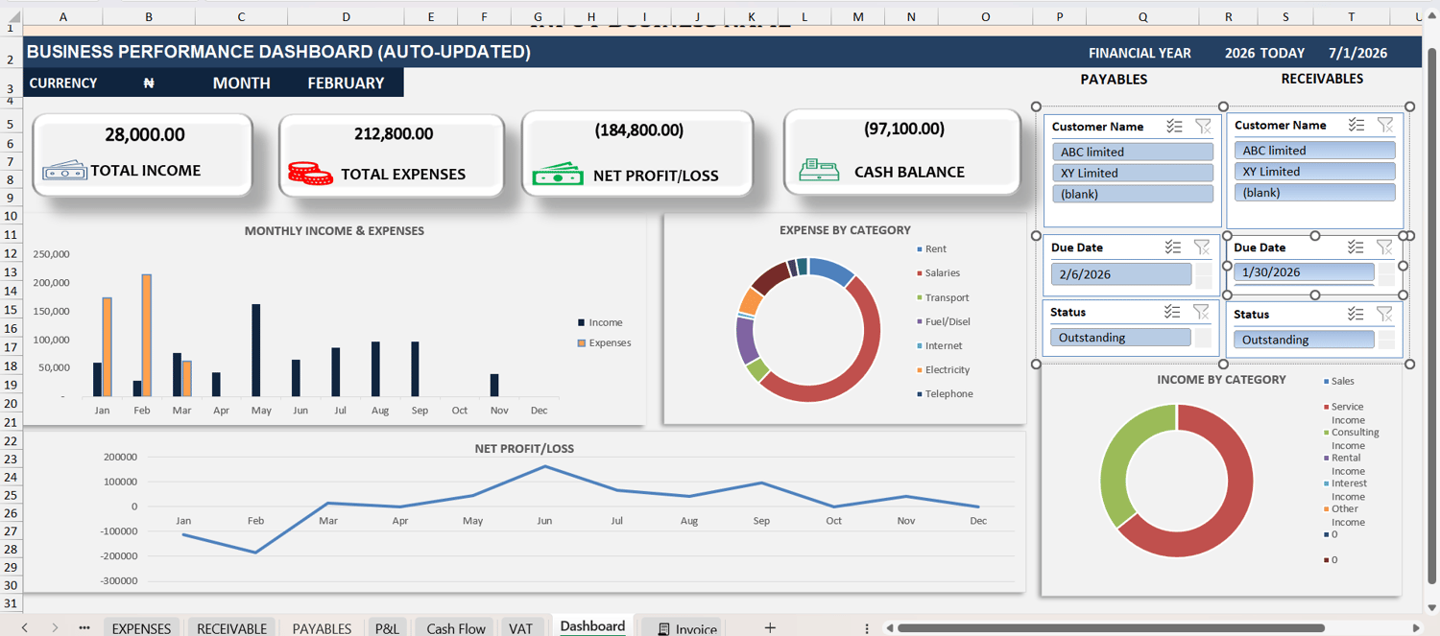Viewport: 1440px width, 636px height.
Task: Clear filter on Payables Status slicer
Action: [1201, 312]
